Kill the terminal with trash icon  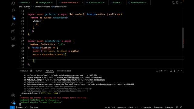click(x=175, y=71)
